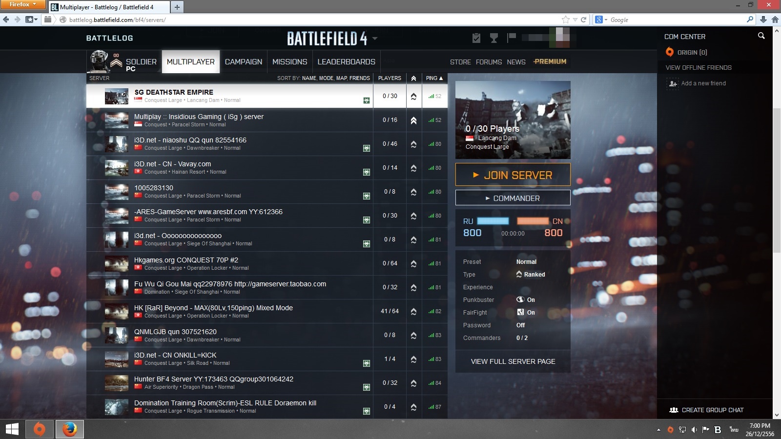This screenshot has width=781, height=439.
Task: Go back with Firefox back arrow
Action: click(6, 20)
